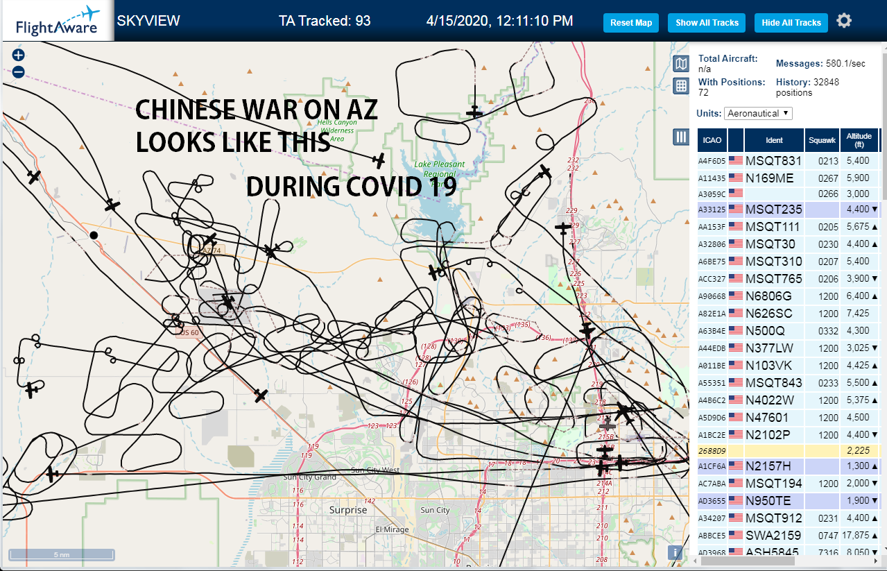Click Hide All Tracks button
This screenshot has height=571, width=887.
coord(791,23)
